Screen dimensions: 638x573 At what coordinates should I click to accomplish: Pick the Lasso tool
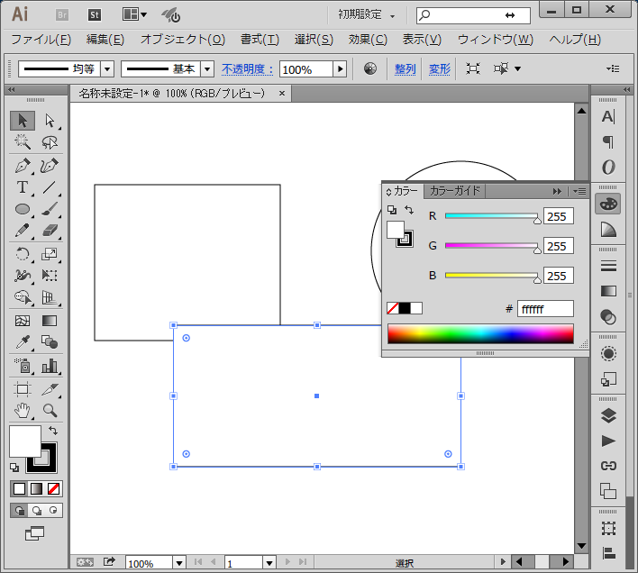(50, 142)
